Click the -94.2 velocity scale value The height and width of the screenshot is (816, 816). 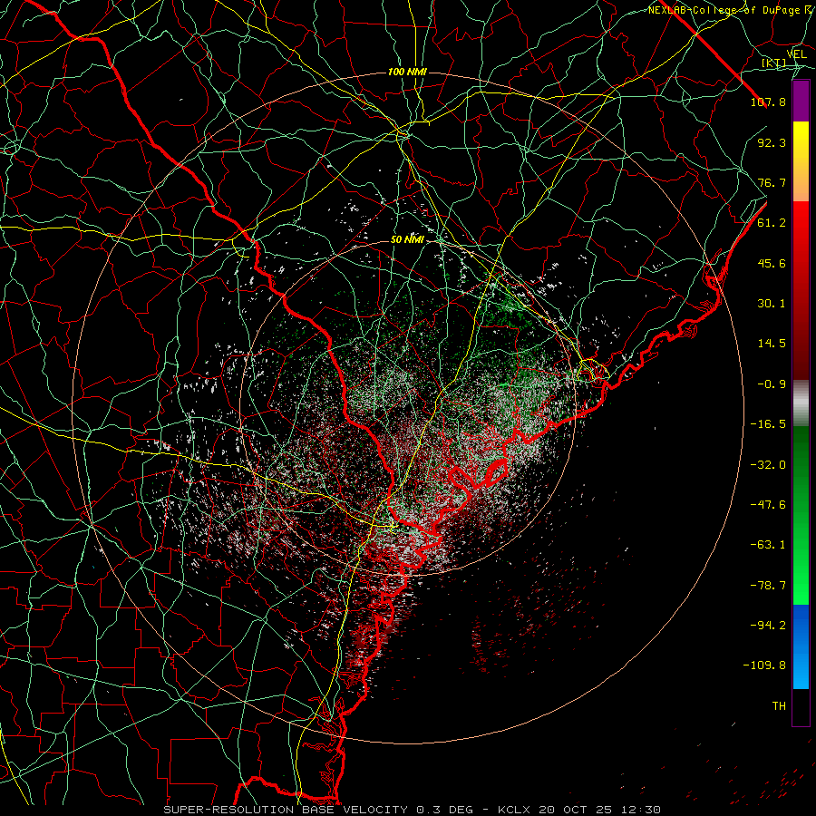(768, 626)
